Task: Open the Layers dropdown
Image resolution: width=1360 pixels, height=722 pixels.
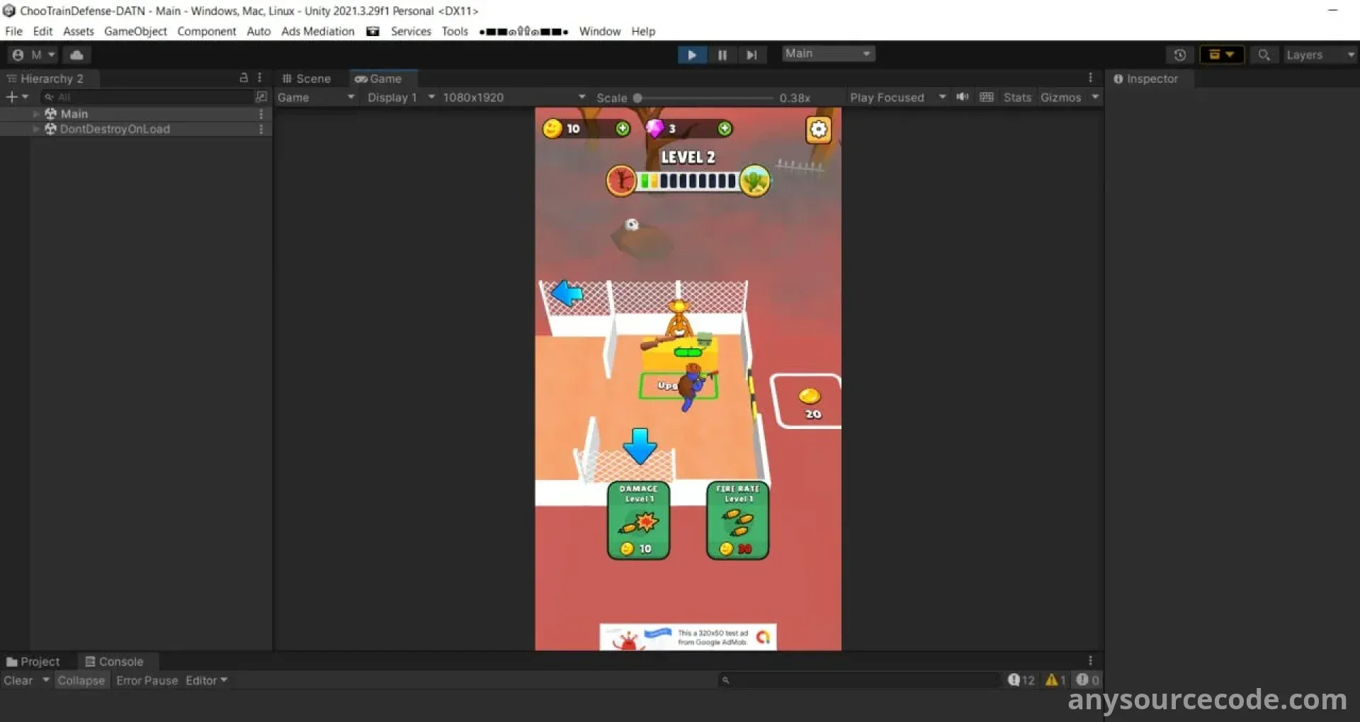Action: (1319, 55)
